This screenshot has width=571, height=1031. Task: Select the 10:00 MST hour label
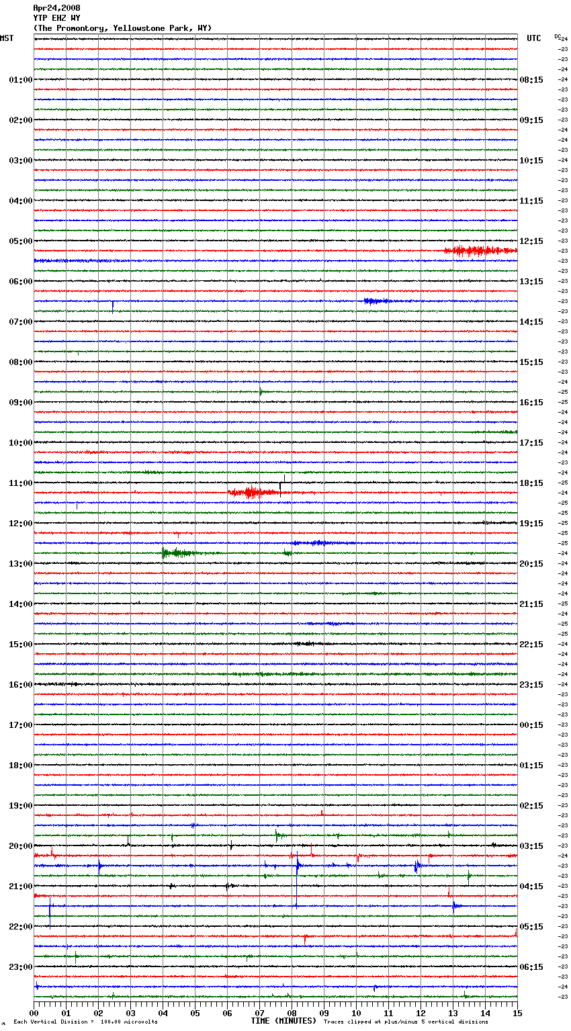click(20, 443)
